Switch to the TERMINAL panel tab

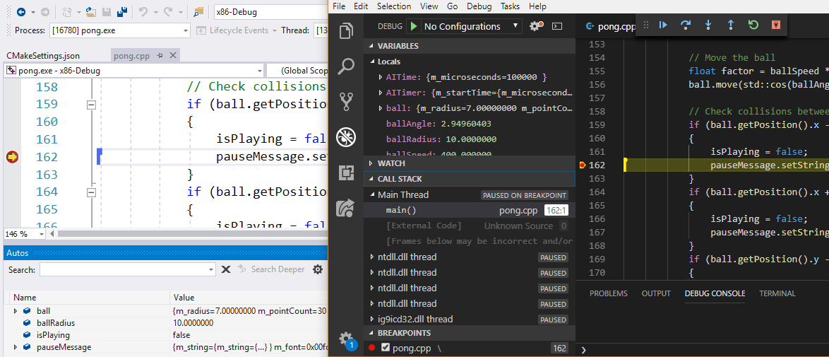[777, 293]
